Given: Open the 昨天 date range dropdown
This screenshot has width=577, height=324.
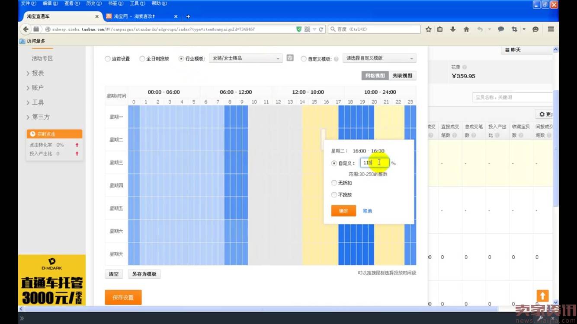Looking at the screenshot, I should click(x=527, y=50).
